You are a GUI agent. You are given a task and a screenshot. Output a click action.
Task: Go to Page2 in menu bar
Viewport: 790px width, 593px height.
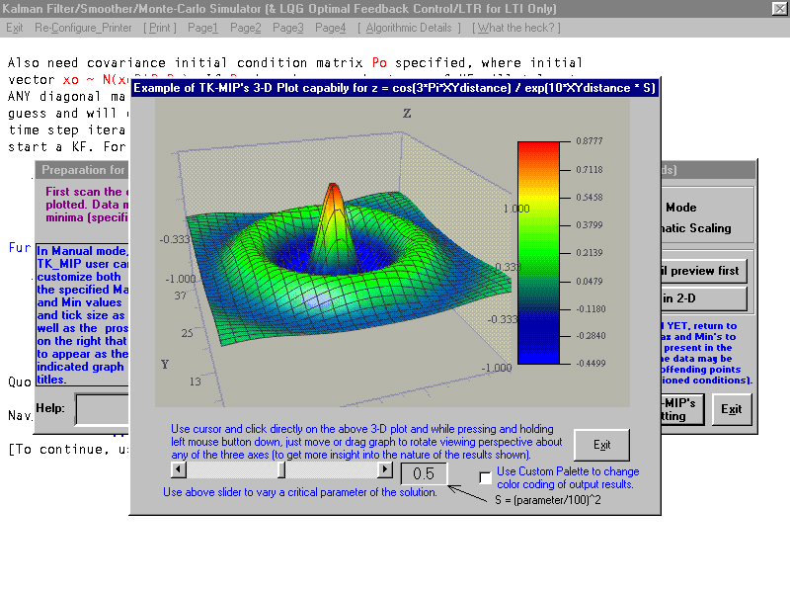point(245,28)
